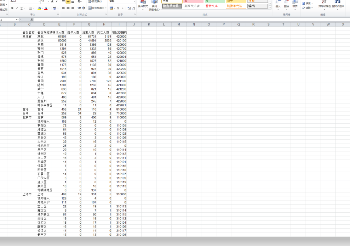This screenshot has width=350, height=246.
Task: Decrease font size
Action: (57, 1)
